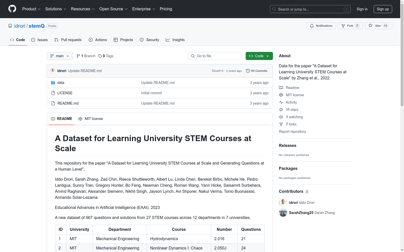The width and height of the screenshot is (404, 252).
Task: Click Report repository link
Action: click(292, 132)
